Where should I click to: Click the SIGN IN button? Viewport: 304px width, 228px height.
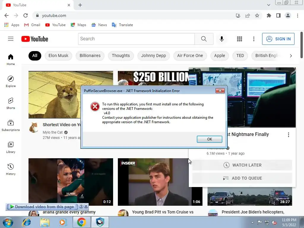[278, 39]
